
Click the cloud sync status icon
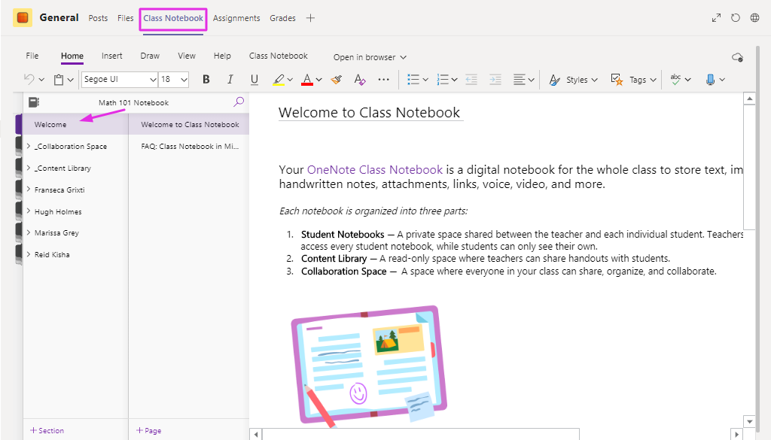(738, 57)
